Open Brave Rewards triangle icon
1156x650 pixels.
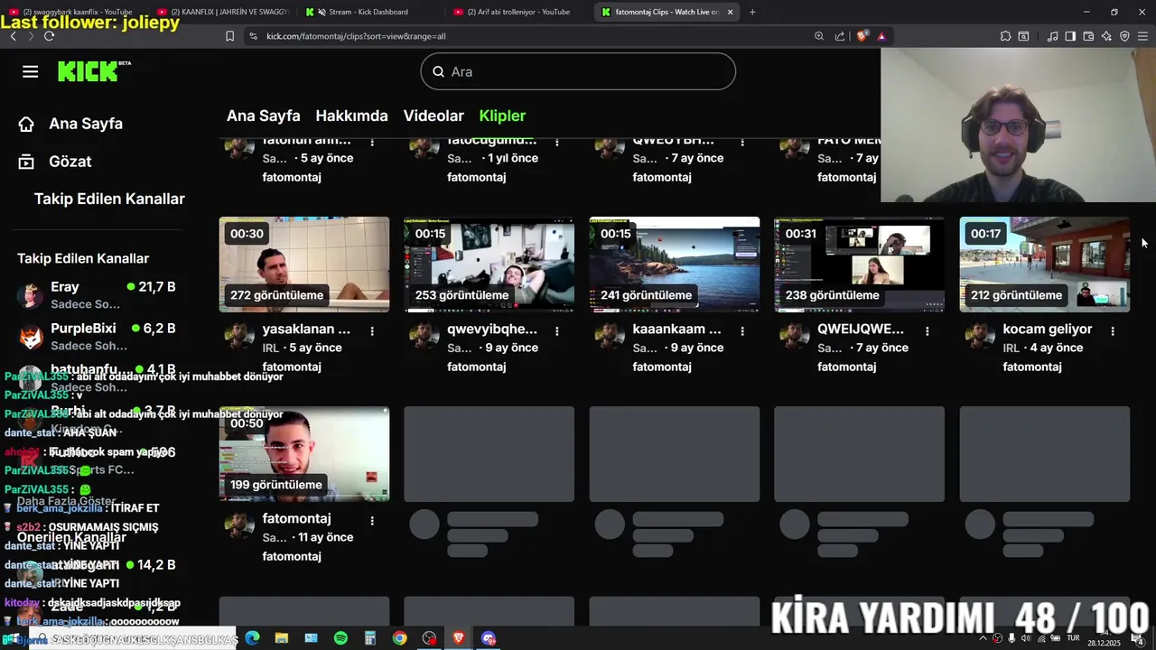coord(881,36)
